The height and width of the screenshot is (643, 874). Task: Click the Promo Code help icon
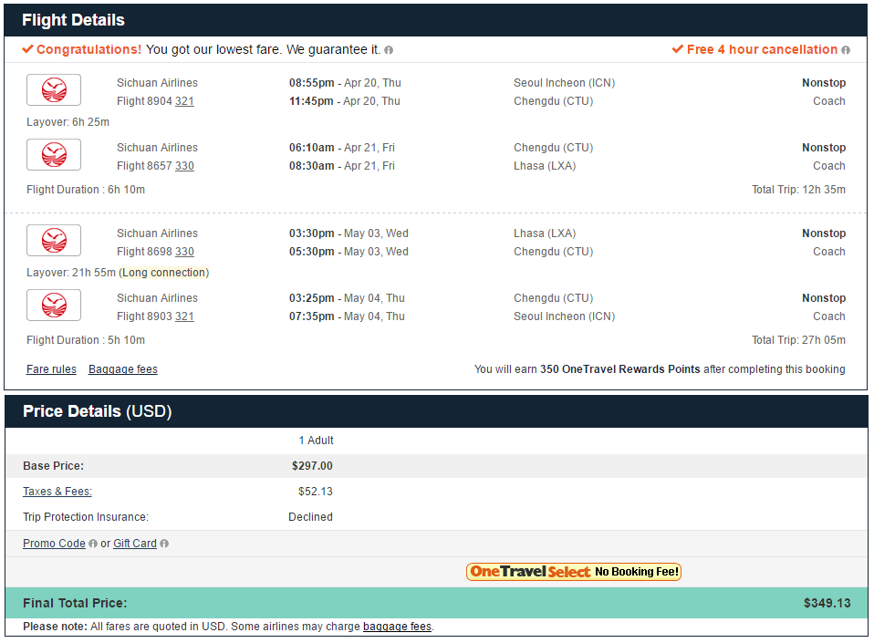click(x=93, y=544)
